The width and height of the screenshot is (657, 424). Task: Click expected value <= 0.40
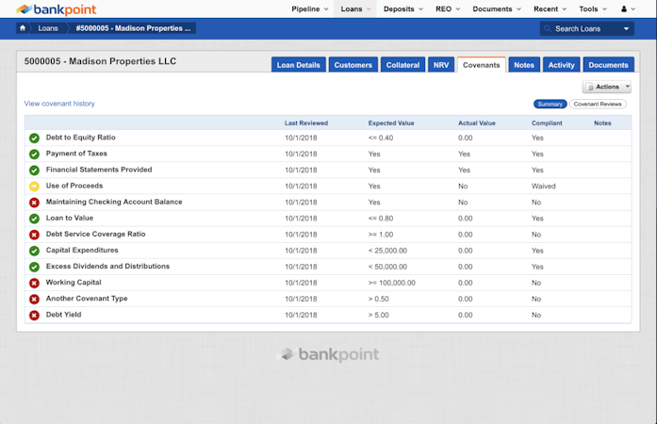[x=381, y=138]
